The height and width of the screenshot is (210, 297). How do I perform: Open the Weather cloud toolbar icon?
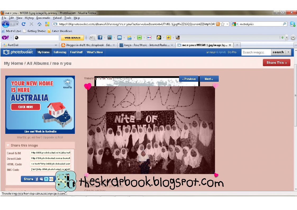129,38
